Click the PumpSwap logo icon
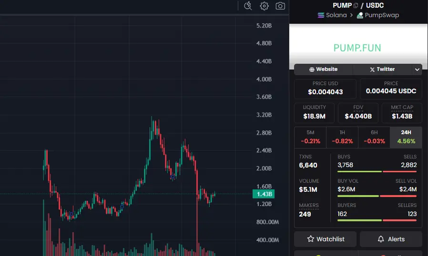This screenshot has height=256, width=428. pyautogui.click(x=360, y=15)
